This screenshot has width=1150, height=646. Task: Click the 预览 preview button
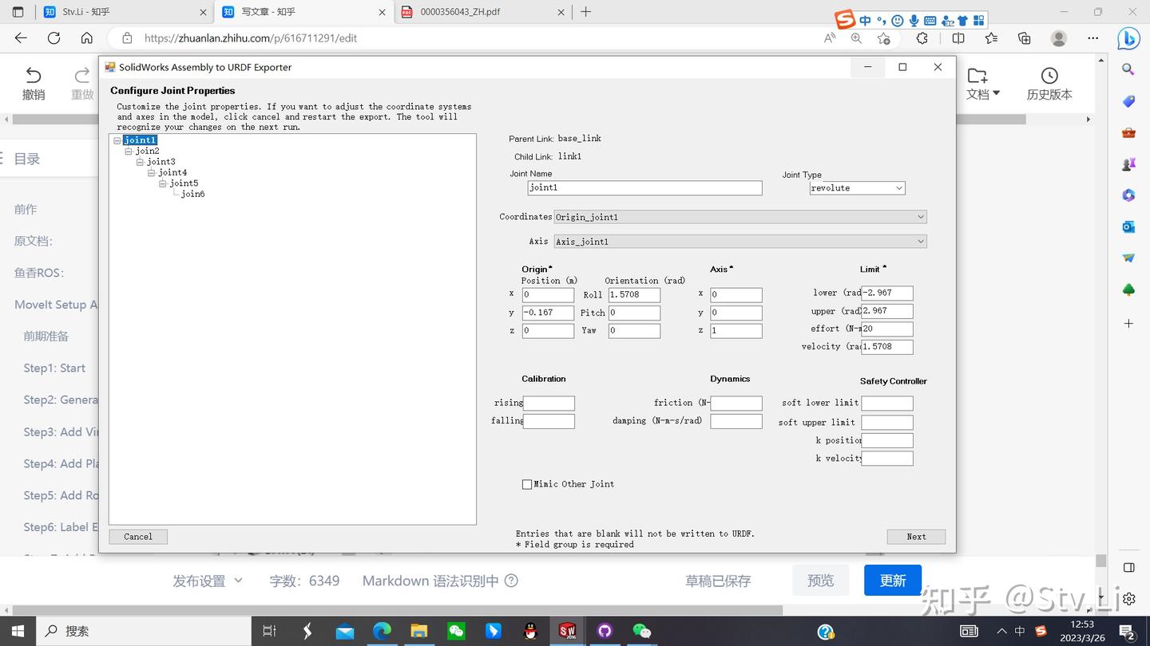pos(820,581)
